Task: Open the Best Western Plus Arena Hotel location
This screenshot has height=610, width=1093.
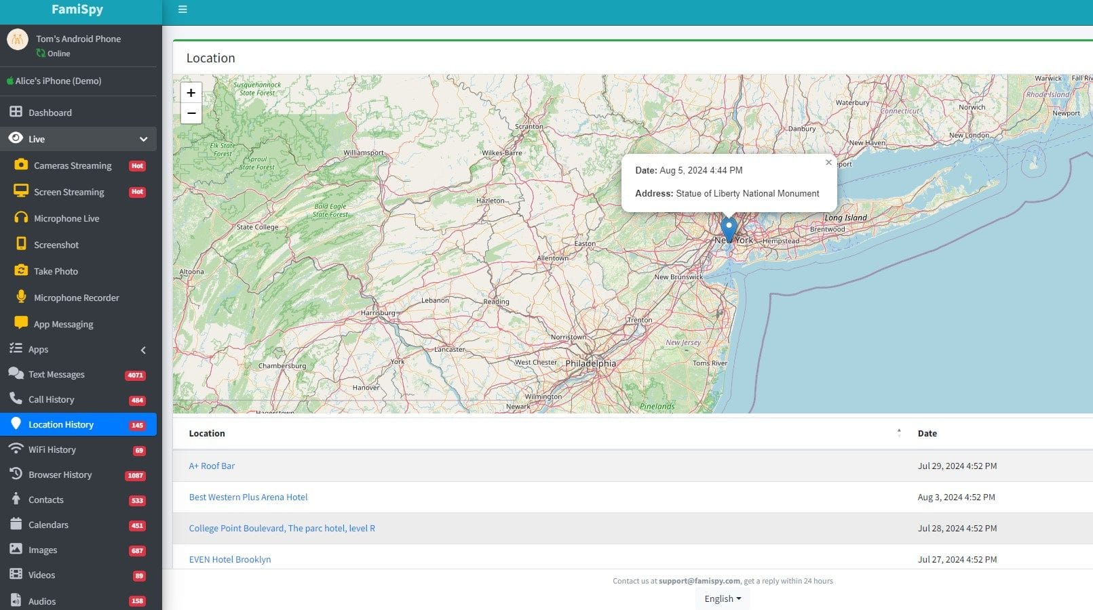Action: pyautogui.click(x=248, y=497)
